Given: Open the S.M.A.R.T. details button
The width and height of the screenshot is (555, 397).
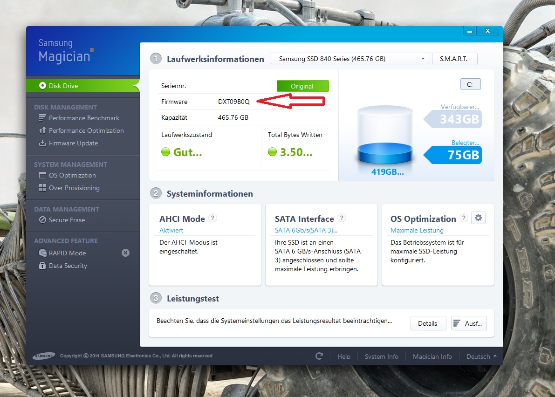Looking at the screenshot, I should click(454, 59).
